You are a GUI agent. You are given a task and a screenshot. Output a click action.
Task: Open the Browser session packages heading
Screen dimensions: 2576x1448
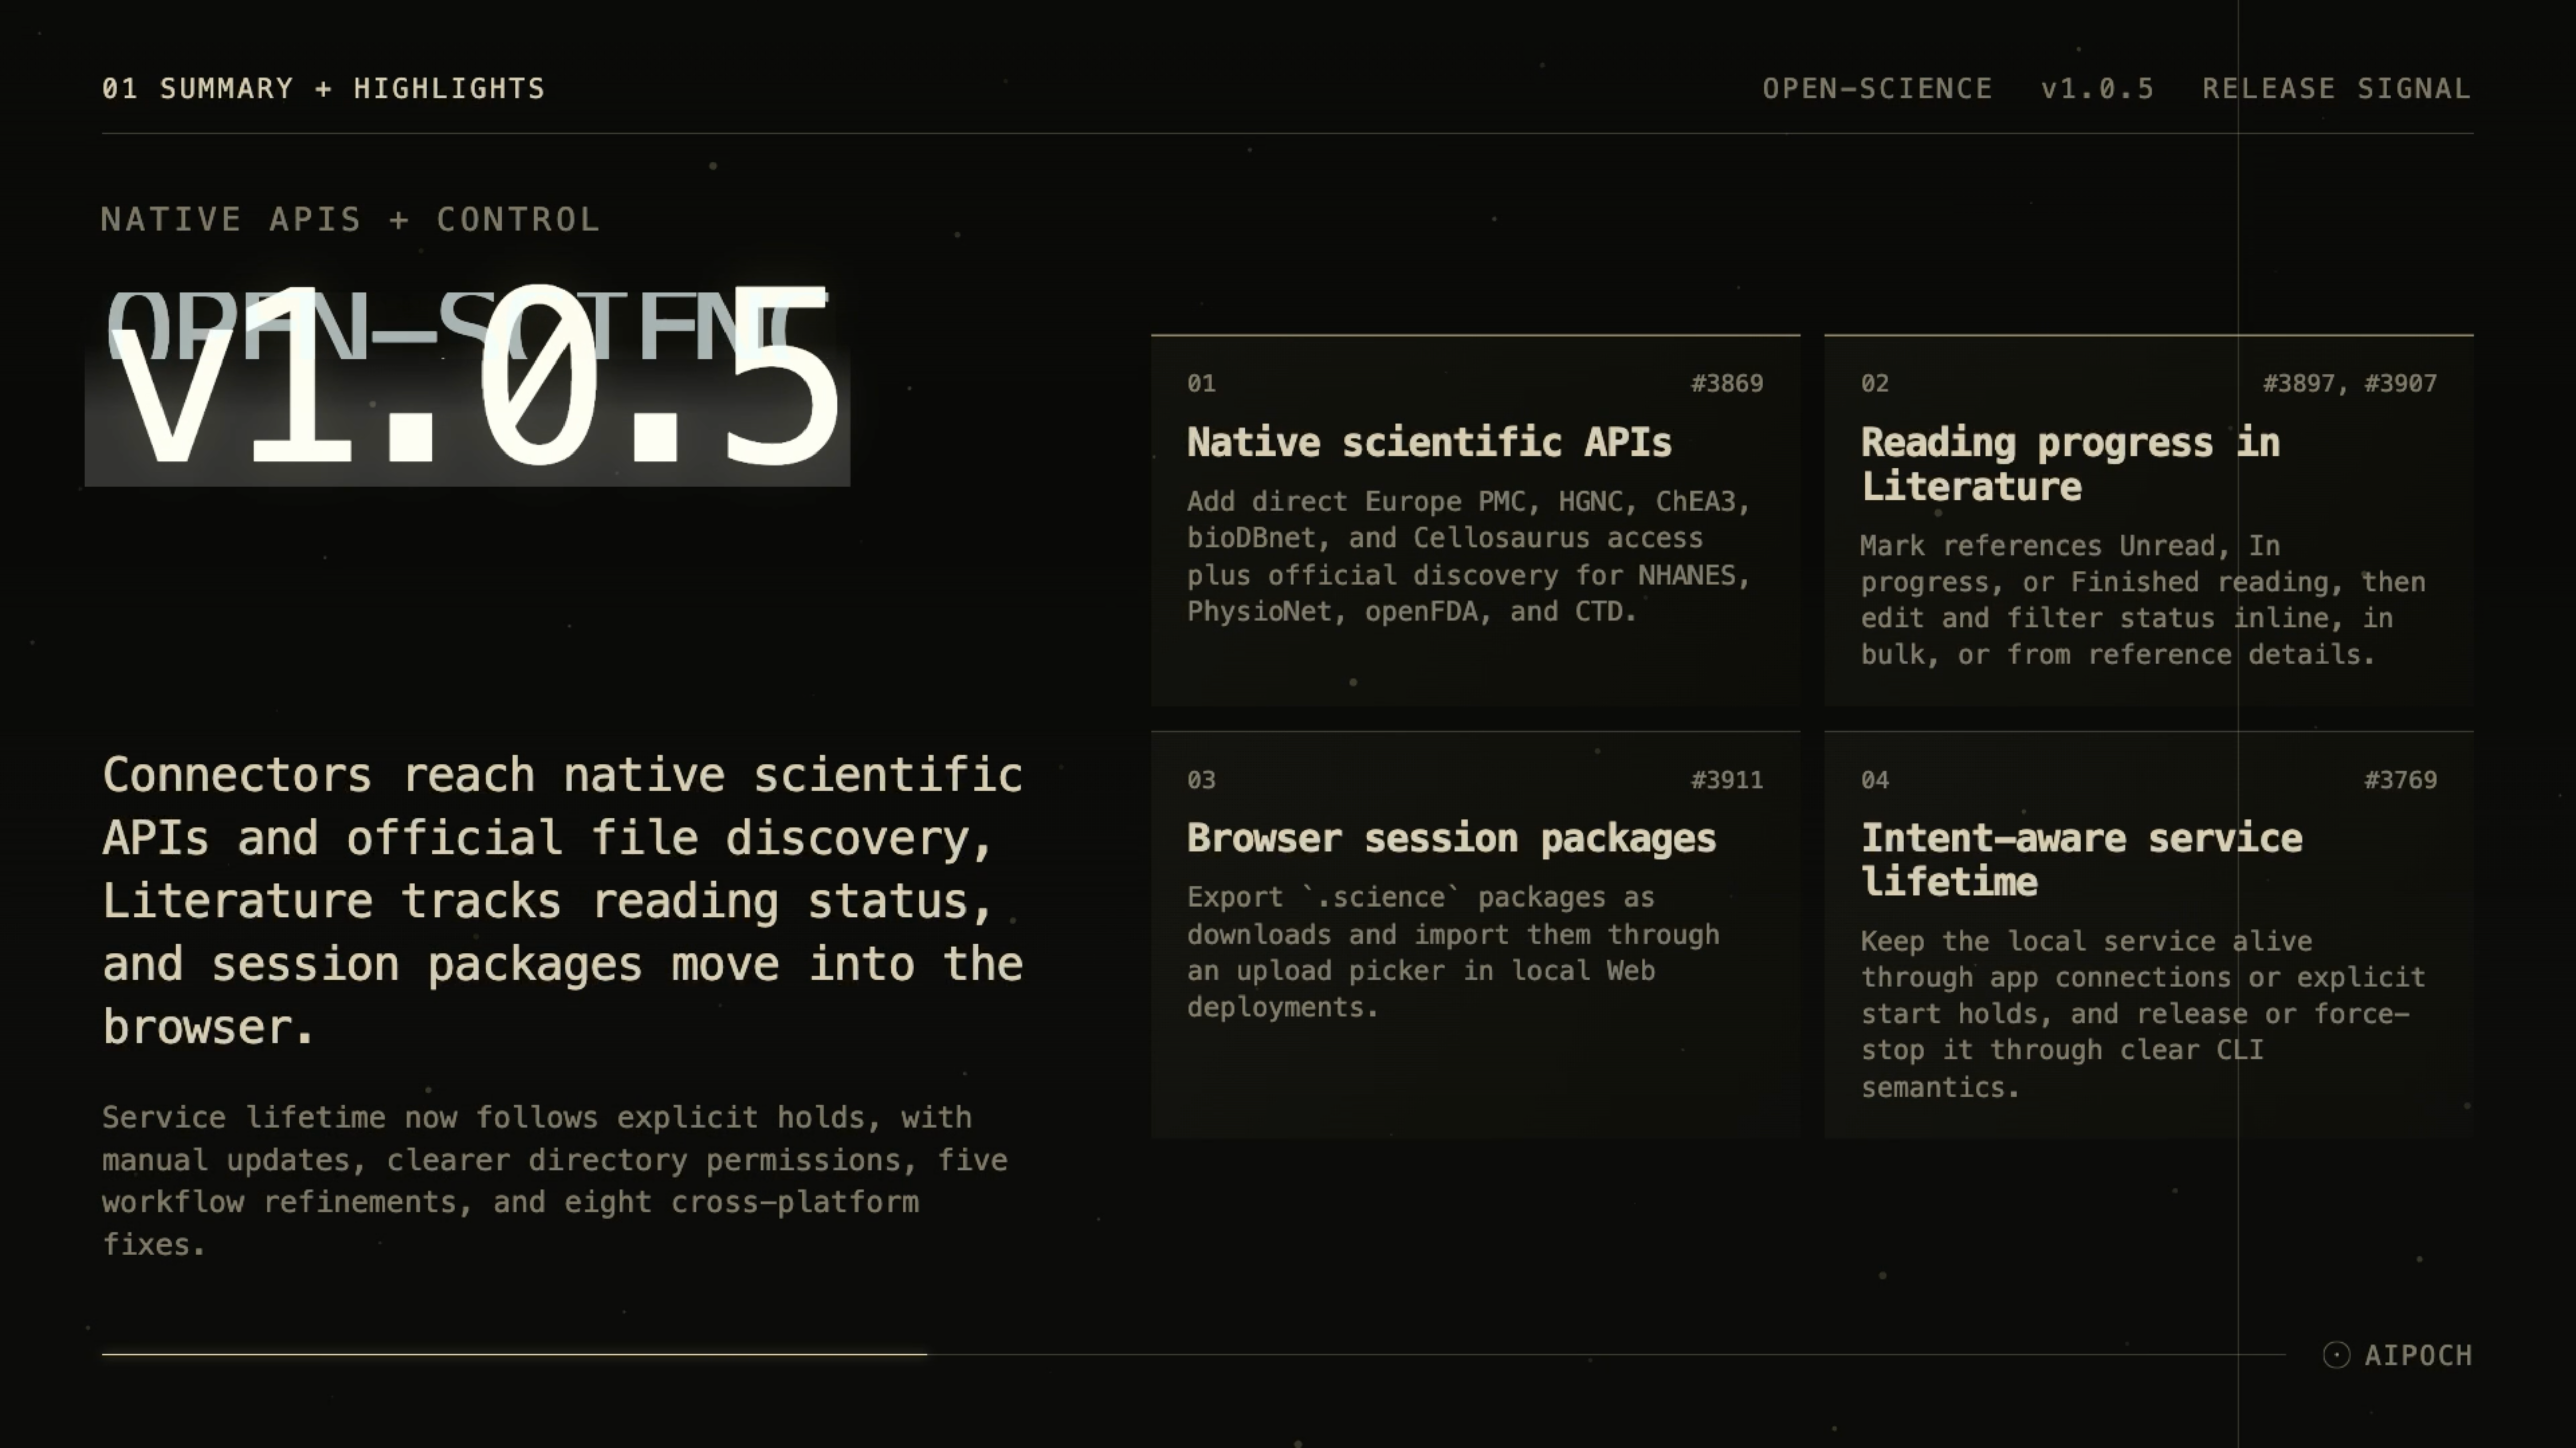1451,838
